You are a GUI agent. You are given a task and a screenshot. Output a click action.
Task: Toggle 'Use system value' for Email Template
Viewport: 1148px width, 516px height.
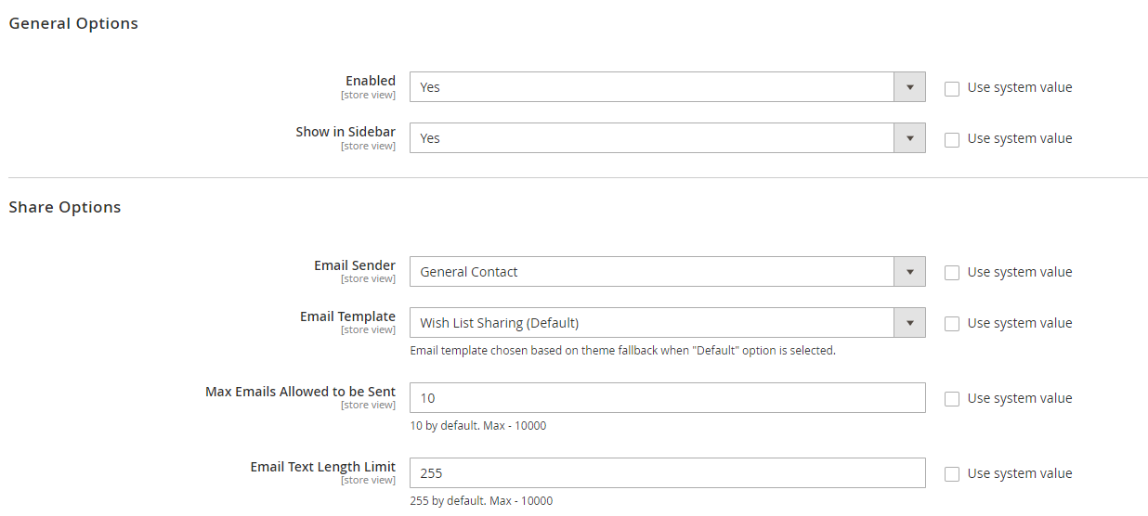pos(952,324)
